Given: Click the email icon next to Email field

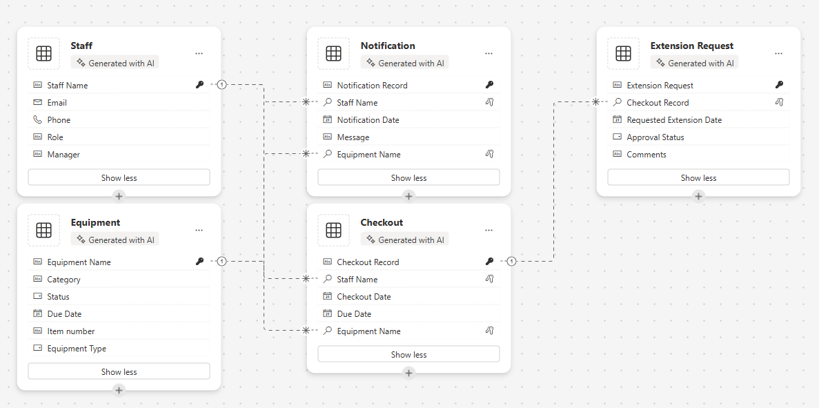Looking at the screenshot, I should coord(37,102).
